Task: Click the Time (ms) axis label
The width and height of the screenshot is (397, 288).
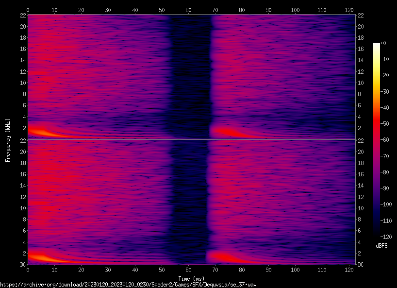Action: coord(191,278)
